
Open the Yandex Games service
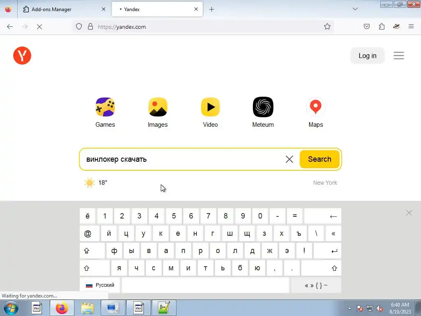pyautogui.click(x=105, y=112)
